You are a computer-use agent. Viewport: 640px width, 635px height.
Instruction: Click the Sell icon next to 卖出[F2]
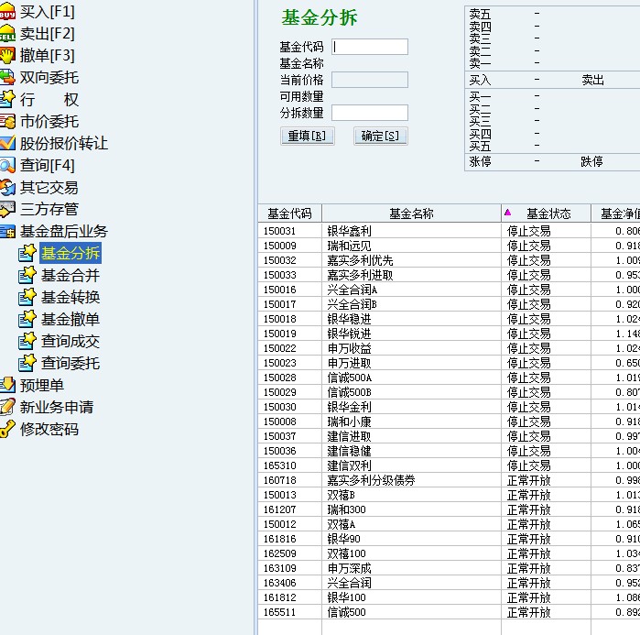click(x=7, y=34)
